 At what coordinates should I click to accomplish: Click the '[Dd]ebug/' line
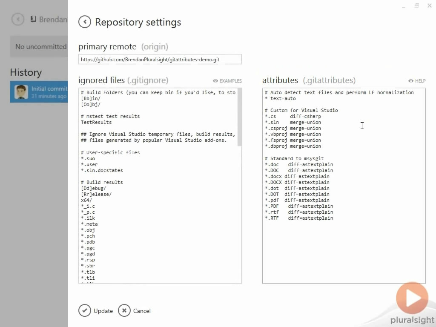(x=93, y=188)
